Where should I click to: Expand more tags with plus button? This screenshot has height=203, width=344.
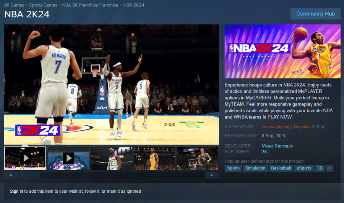point(329,168)
